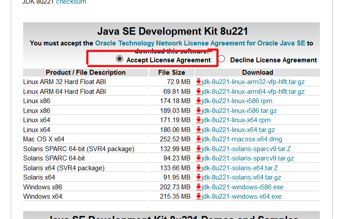Click the '91.95 MB' file size
355x219 pixels.
177,177
